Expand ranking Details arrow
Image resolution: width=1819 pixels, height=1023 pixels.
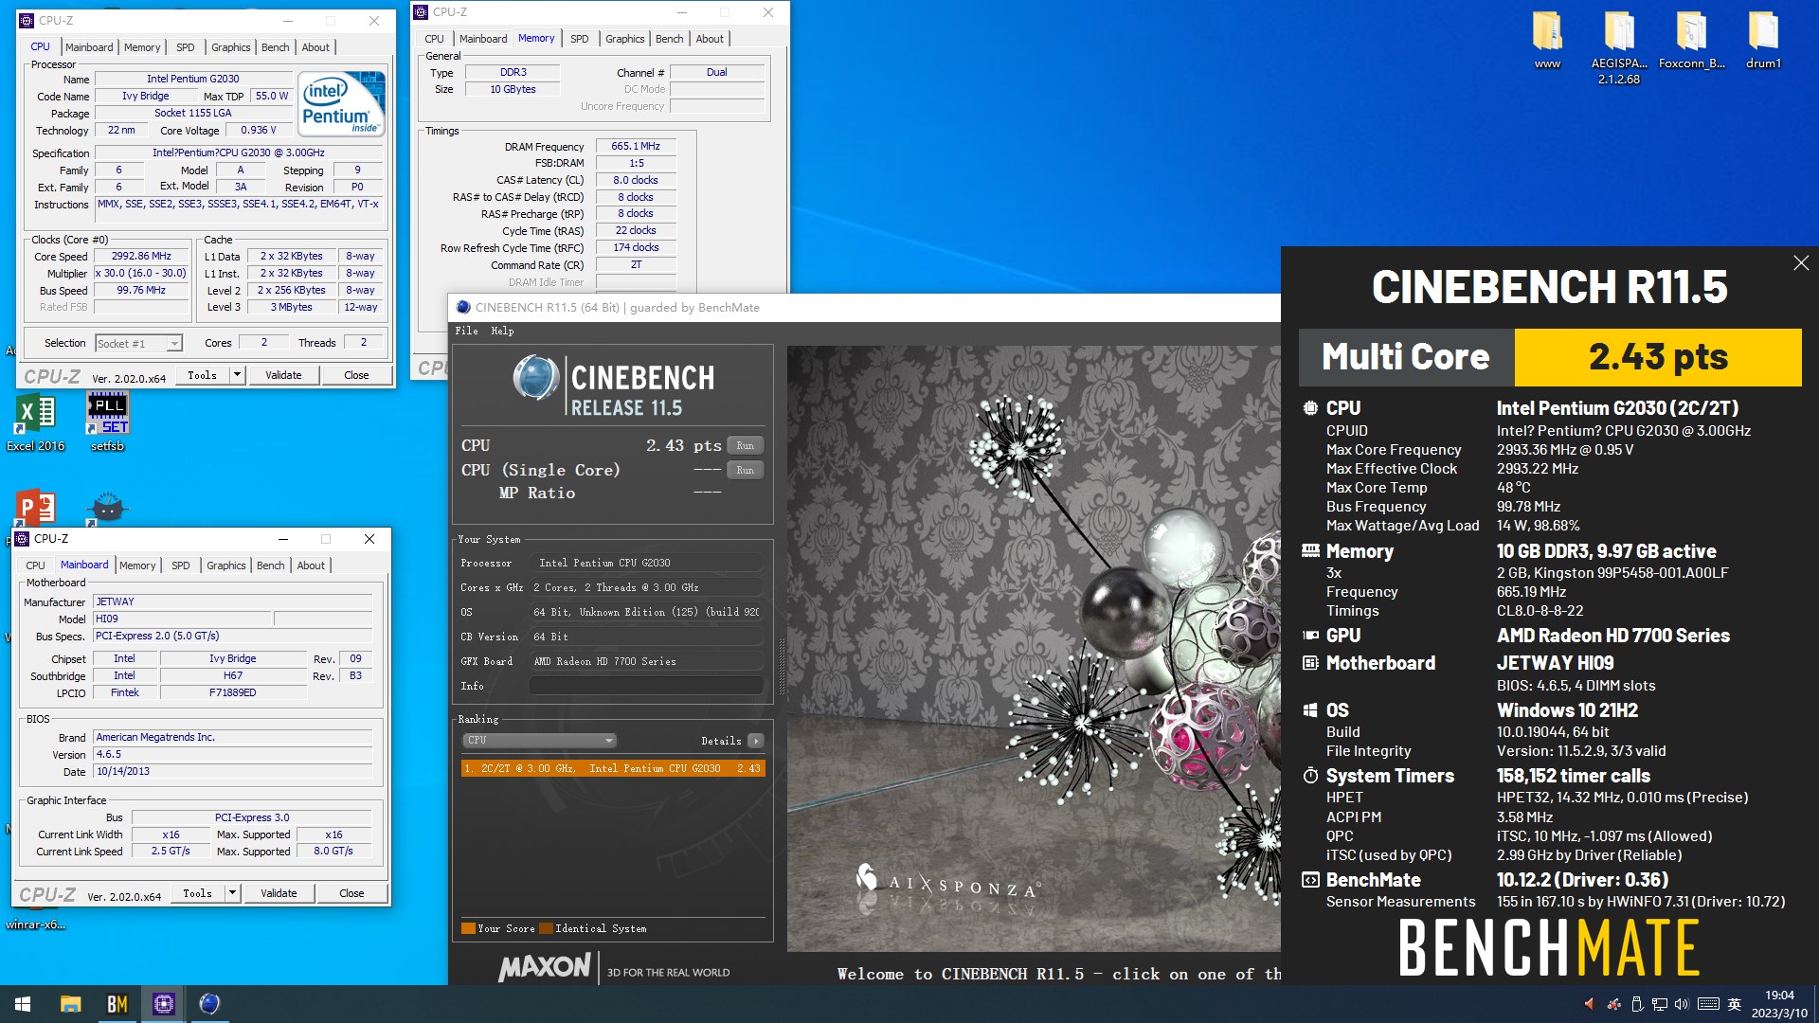(x=755, y=741)
